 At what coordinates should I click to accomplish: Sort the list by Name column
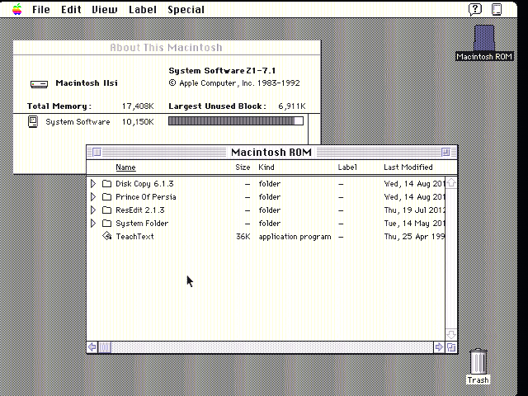125,167
